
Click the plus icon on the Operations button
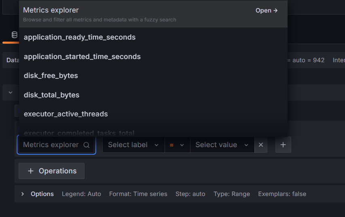tap(31, 171)
